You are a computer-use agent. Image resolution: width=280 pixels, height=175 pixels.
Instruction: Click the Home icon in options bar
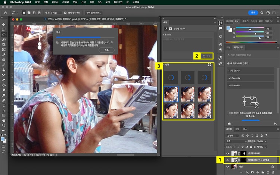click(x=5, y=12)
